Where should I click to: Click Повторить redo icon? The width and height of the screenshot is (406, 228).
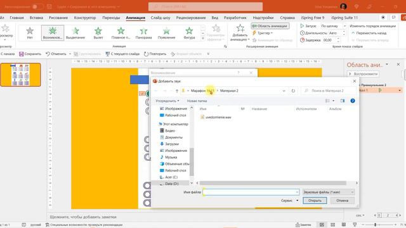tap(146, 54)
